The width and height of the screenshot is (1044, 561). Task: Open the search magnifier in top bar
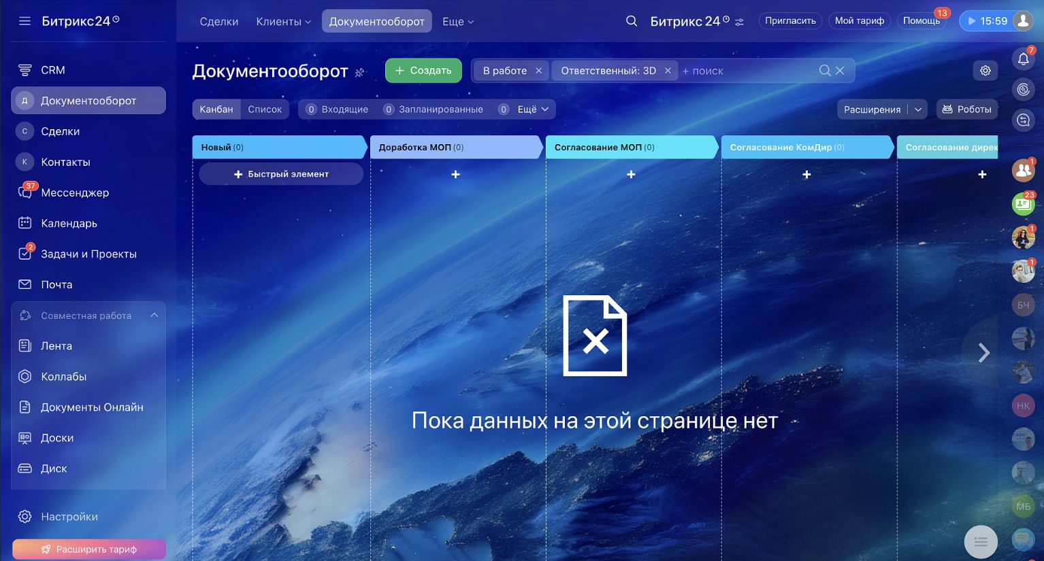pos(632,21)
